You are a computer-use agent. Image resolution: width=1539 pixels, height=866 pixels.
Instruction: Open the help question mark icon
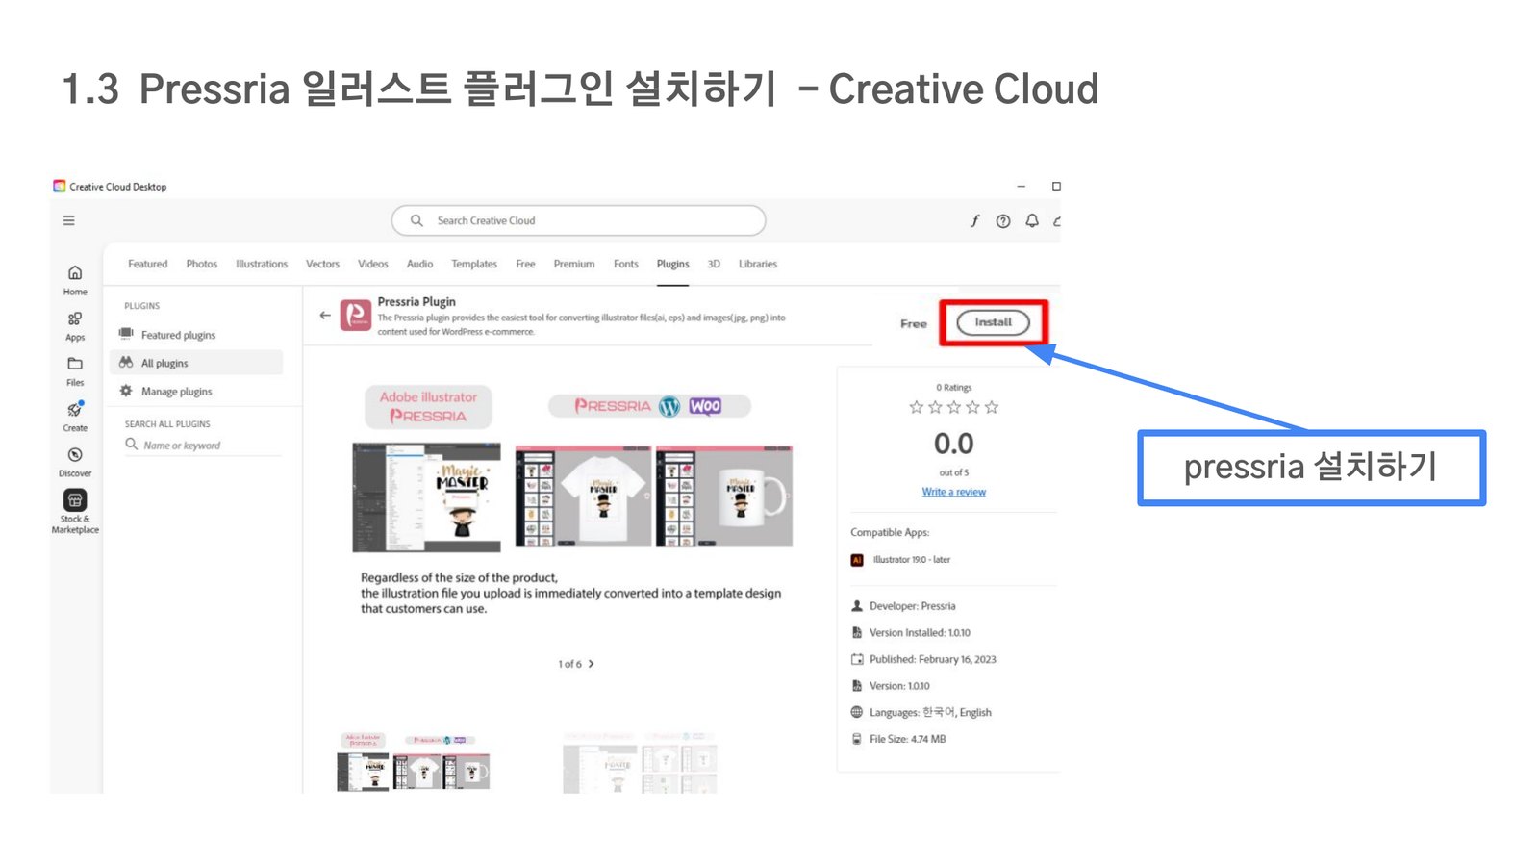tap(1003, 221)
